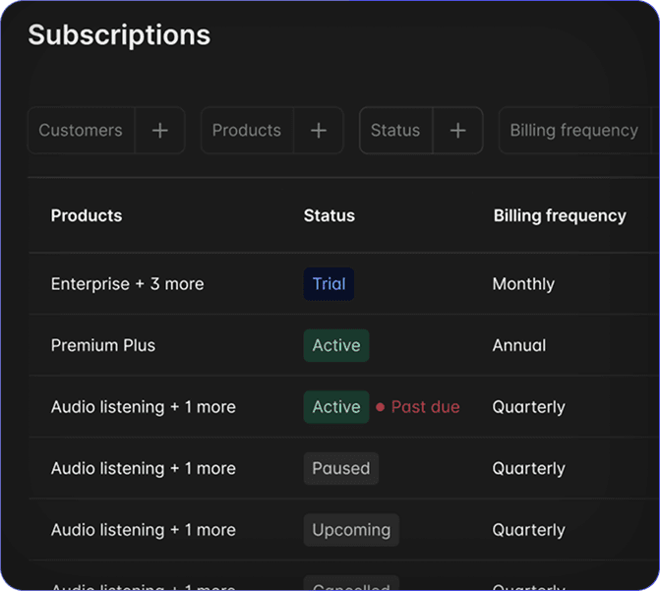Click the Active badge in Premium Plus row
This screenshot has height=591, width=660.
click(336, 345)
